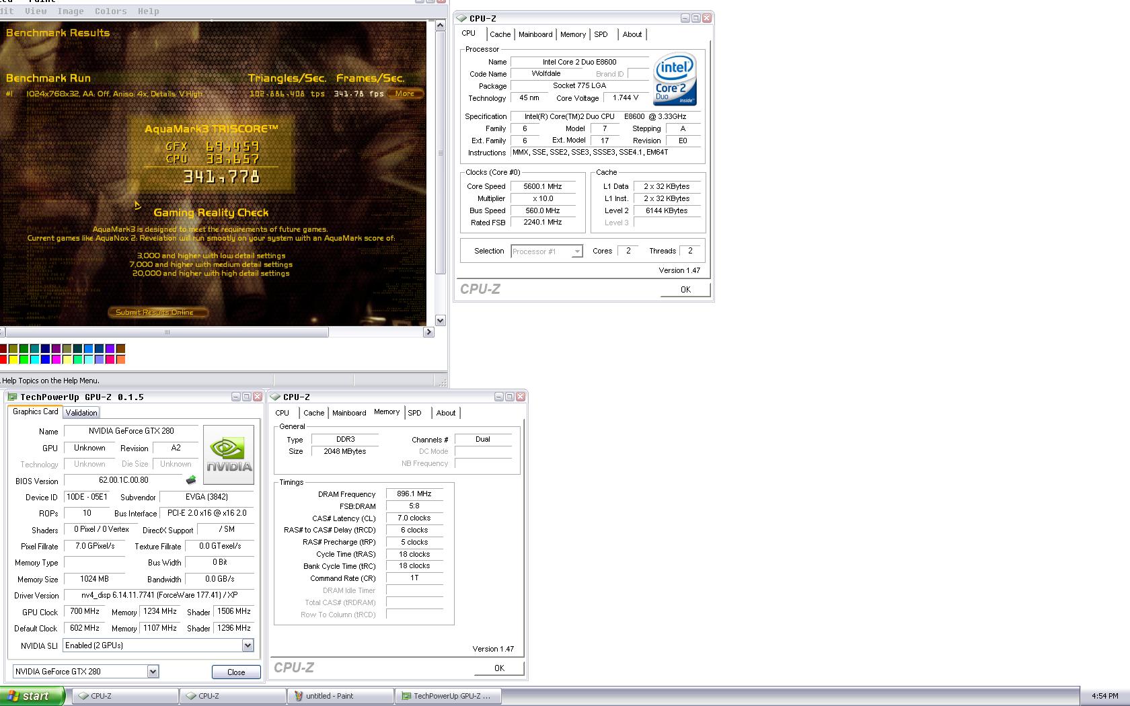Open Mainboard tab in the memory CPU-Z window
1130x706 pixels.
coord(349,413)
